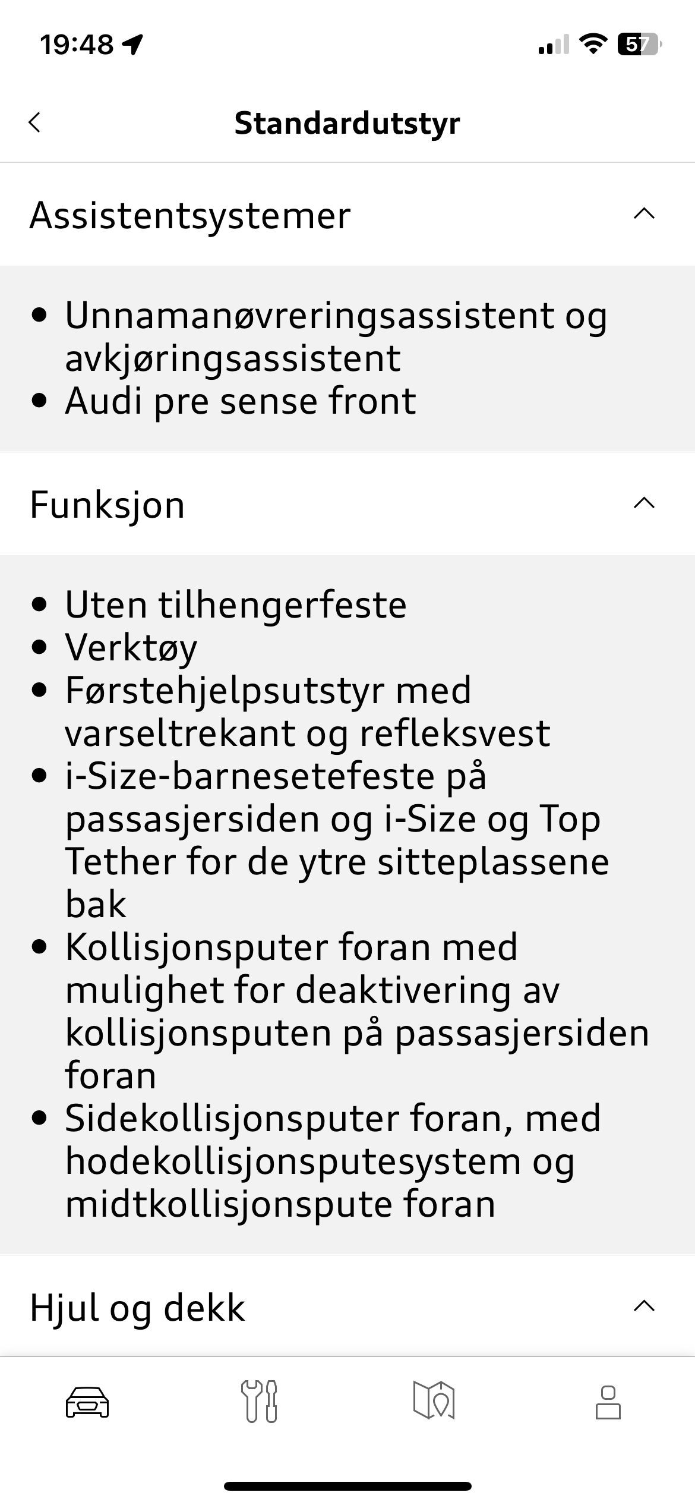The width and height of the screenshot is (695, 1505).
Task: Select the Uten tilhengerfeste list item
Action: (x=236, y=604)
